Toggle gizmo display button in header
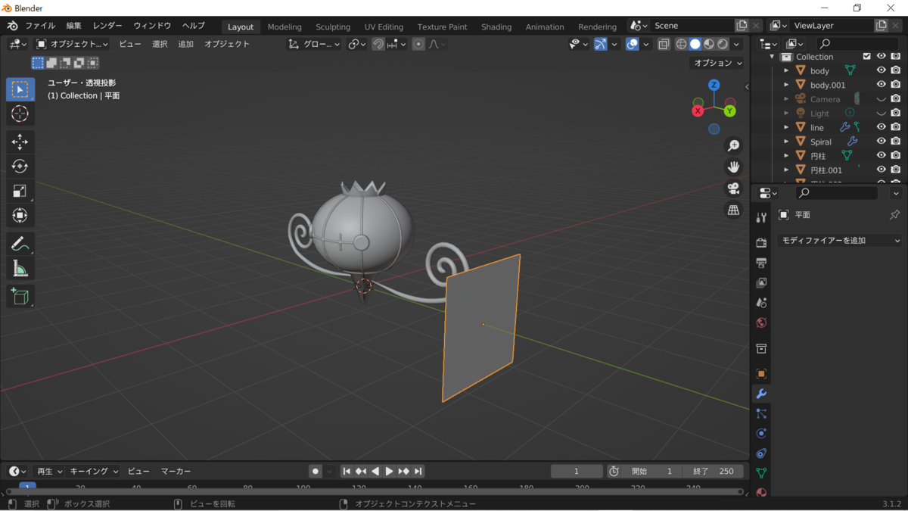The height and width of the screenshot is (511, 908). pos(600,44)
